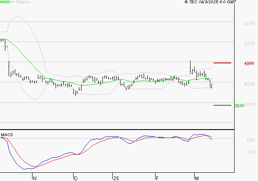Image resolution: width=258 pixels, height=181 pixels.
Task: Click the red 4969 price label
Action: [249, 63]
